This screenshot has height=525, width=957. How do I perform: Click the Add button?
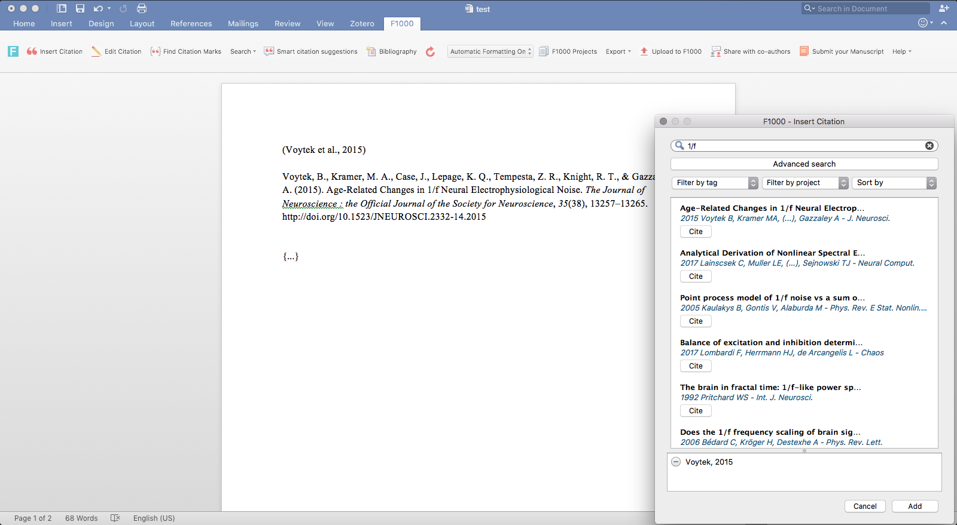click(915, 506)
